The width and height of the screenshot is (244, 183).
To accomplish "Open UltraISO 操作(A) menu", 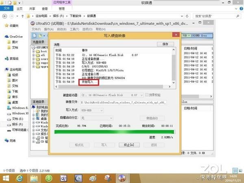I will tap(49, 29).
